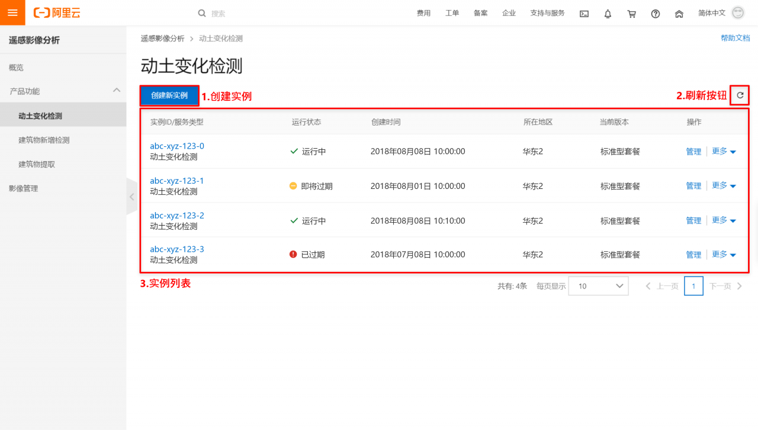Click 管理 for abc-xyz-123-1

click(693, 186)
